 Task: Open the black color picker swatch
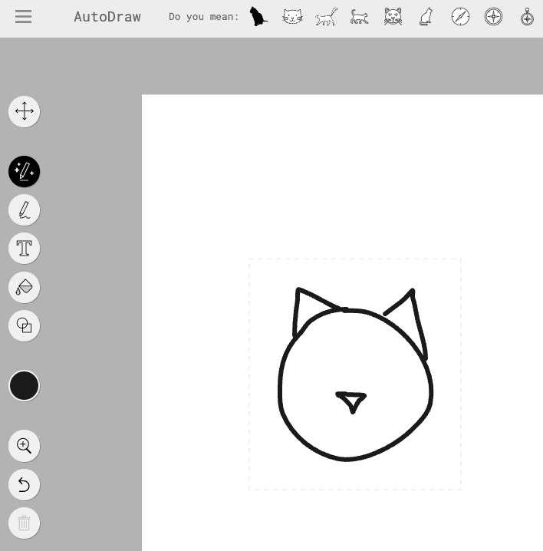coord(24,386)
